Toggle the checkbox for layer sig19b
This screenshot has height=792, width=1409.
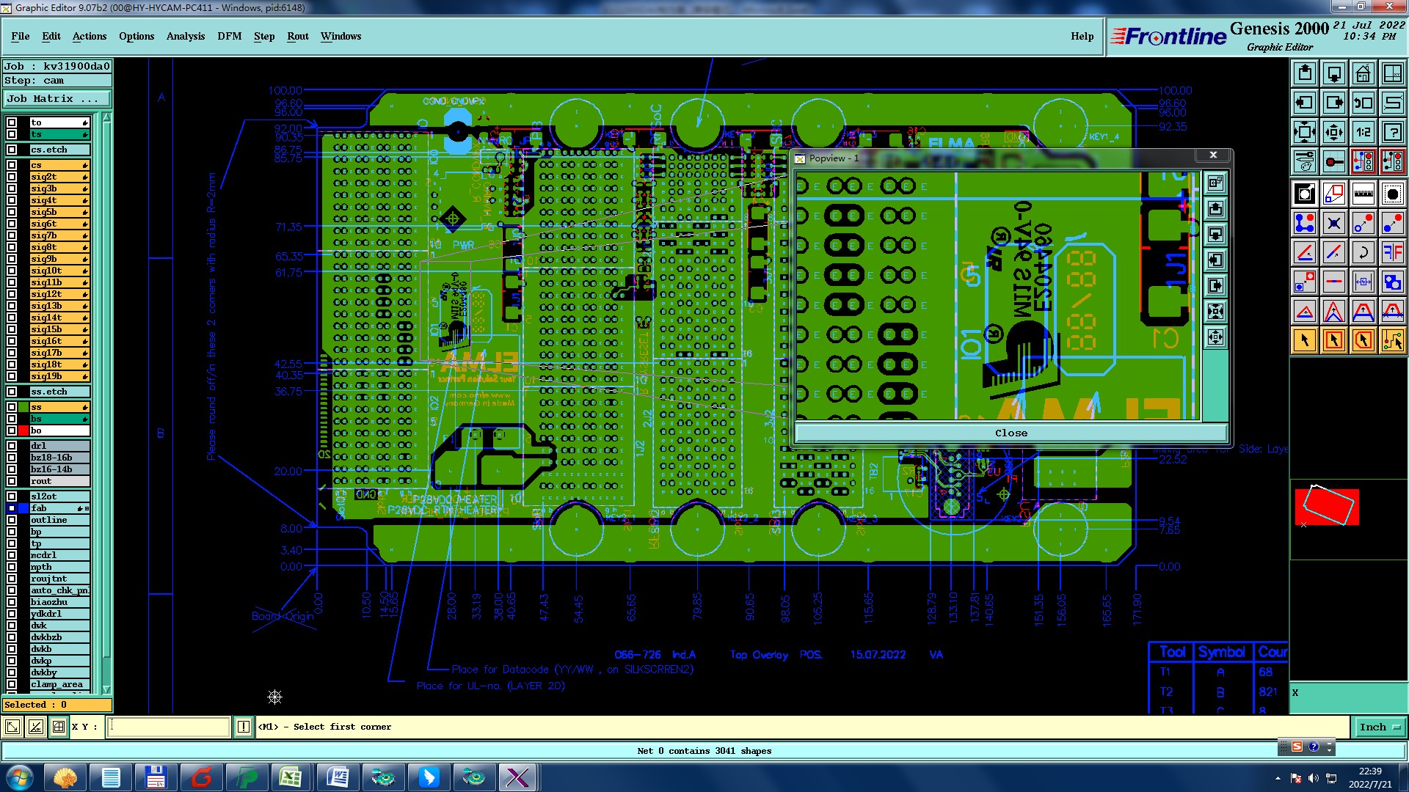[x=12, y=376]
